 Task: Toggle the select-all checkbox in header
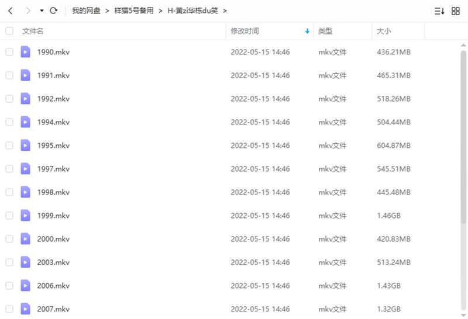pyautogui.click(x=9, y=31)
